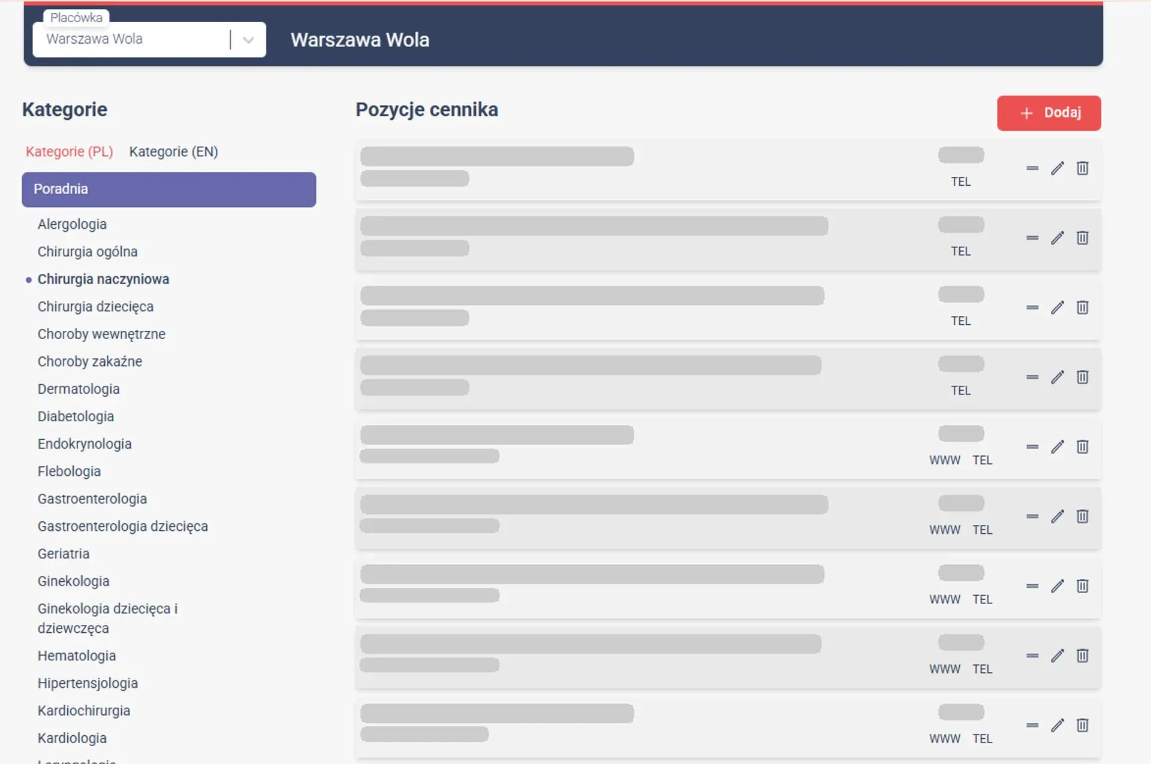Collapse the Poradnia category group
Image resolution: width=1151 pixels, height=764 pixels.
[169, 189]
